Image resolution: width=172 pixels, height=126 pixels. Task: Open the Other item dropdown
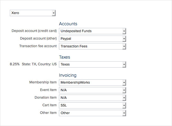(x=92, y=113)
